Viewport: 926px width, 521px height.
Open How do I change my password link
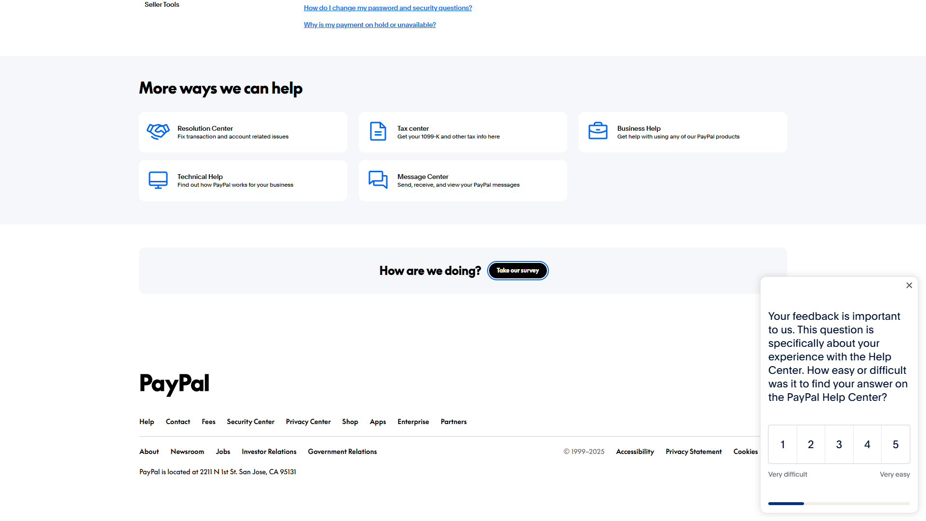(388, 8)
